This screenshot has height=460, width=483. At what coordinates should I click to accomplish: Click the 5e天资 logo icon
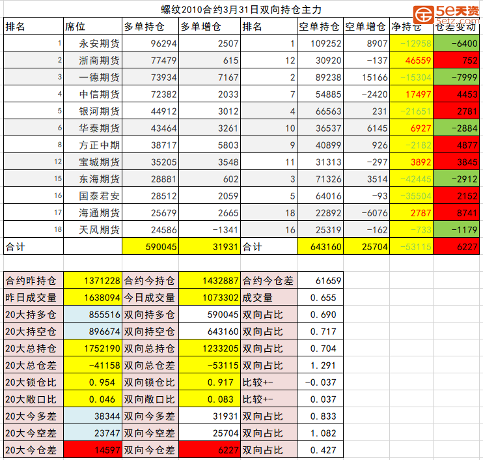pyautogui.click(x=424, y=14)
